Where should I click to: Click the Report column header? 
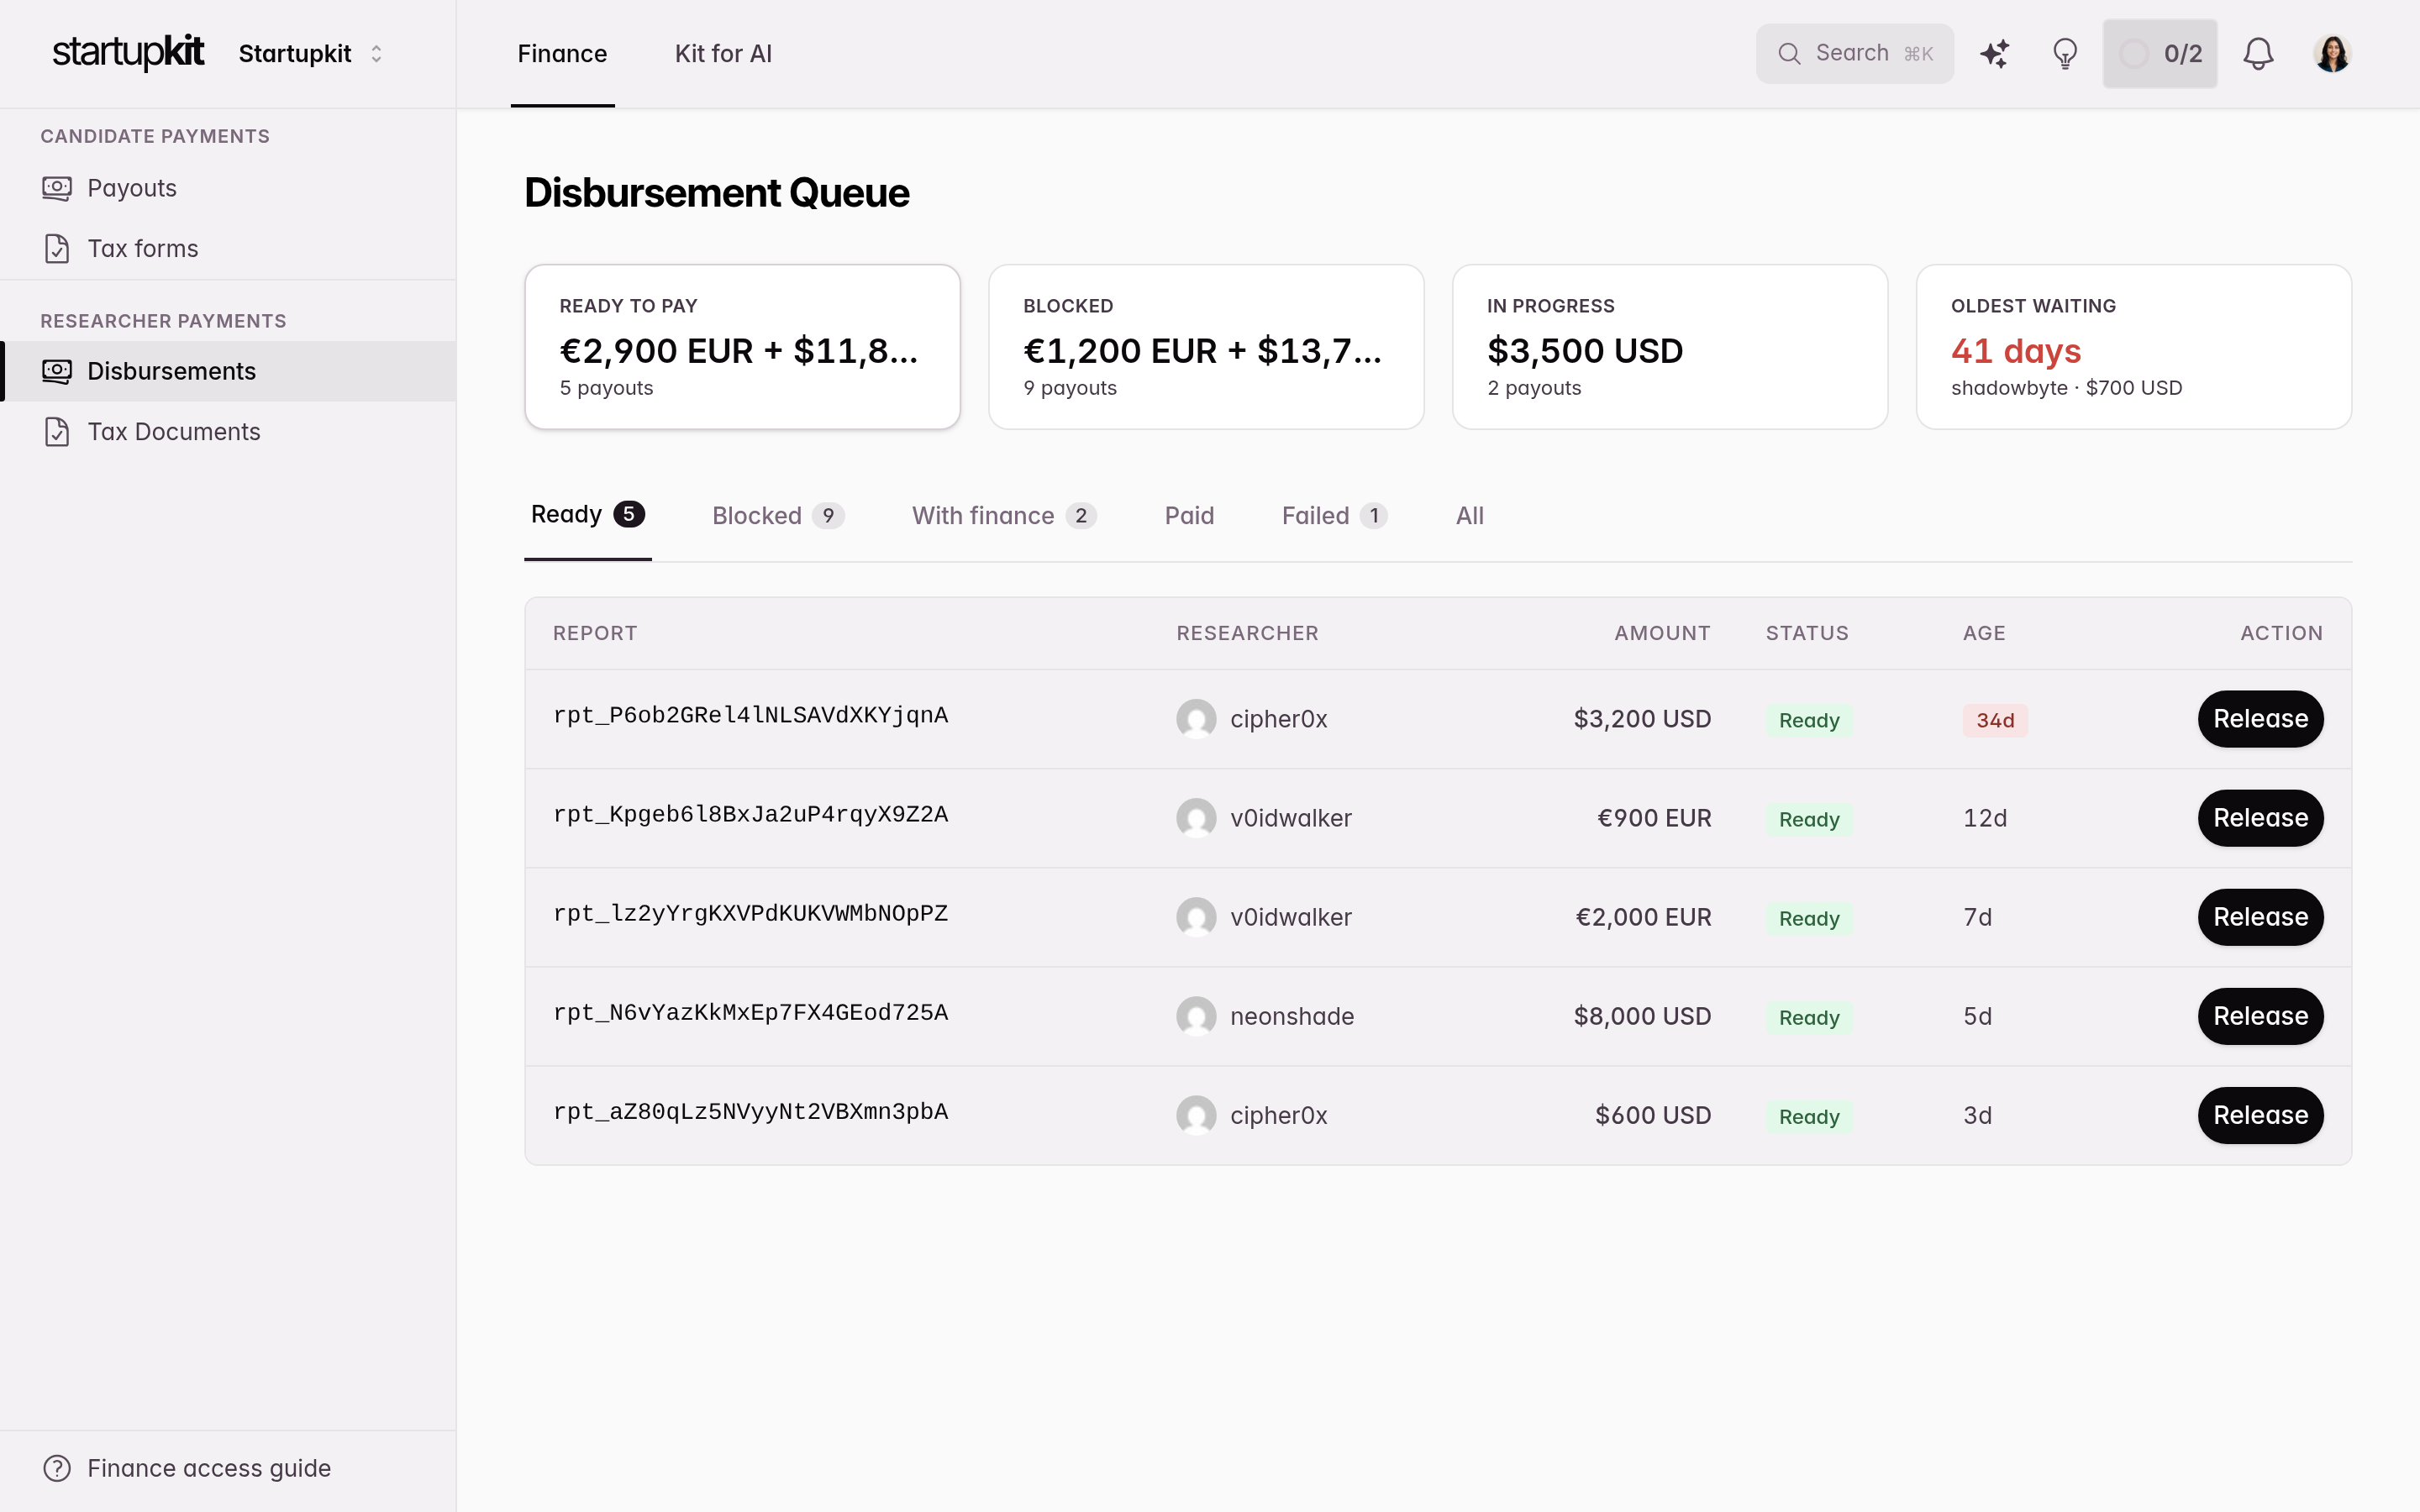595,633
